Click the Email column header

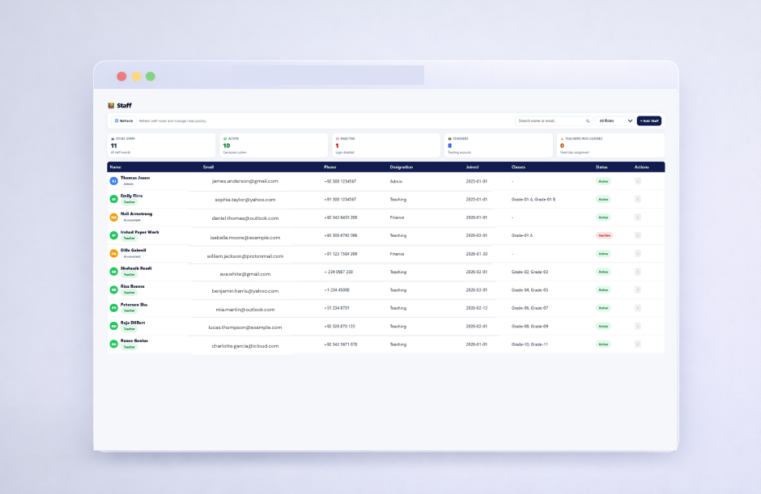(208, 167)
